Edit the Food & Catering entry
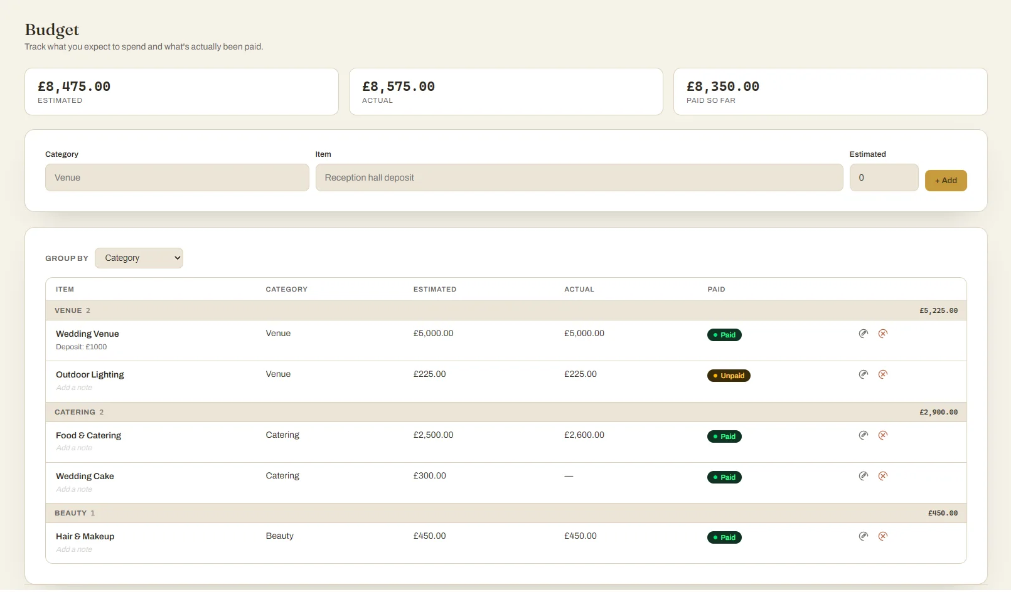The image size is (1011, 592). click(864, 435)
